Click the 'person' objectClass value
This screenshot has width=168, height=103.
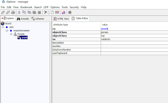134,32
